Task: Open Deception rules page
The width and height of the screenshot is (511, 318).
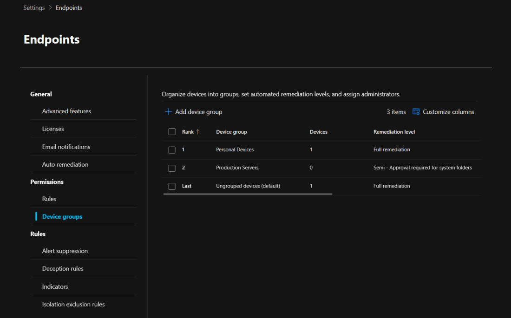Action: coord(63,268)
